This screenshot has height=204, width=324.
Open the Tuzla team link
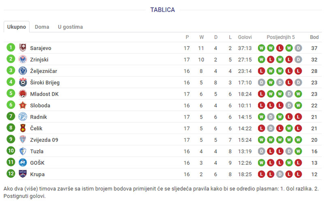[x=37, y=151]
